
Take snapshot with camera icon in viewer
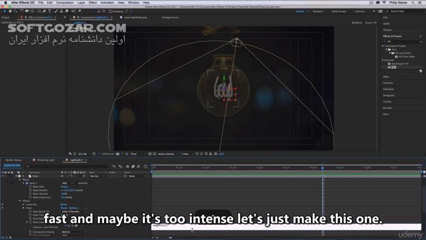[x=117, y=154]
